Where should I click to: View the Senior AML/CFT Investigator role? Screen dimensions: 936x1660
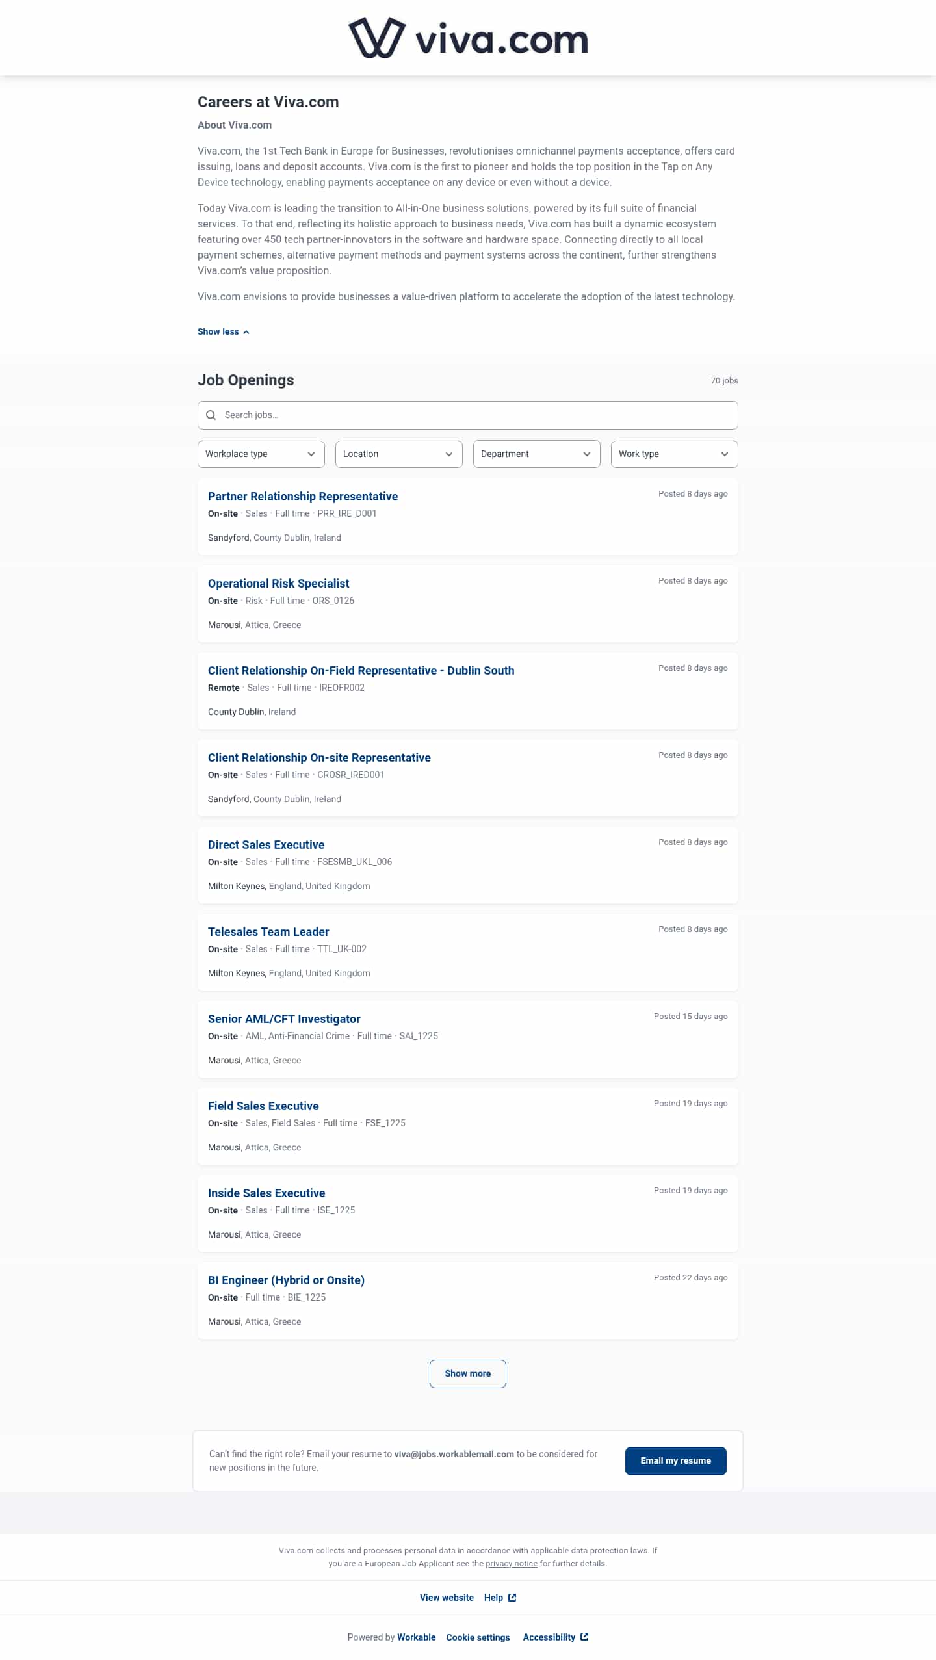(284, 1018)
